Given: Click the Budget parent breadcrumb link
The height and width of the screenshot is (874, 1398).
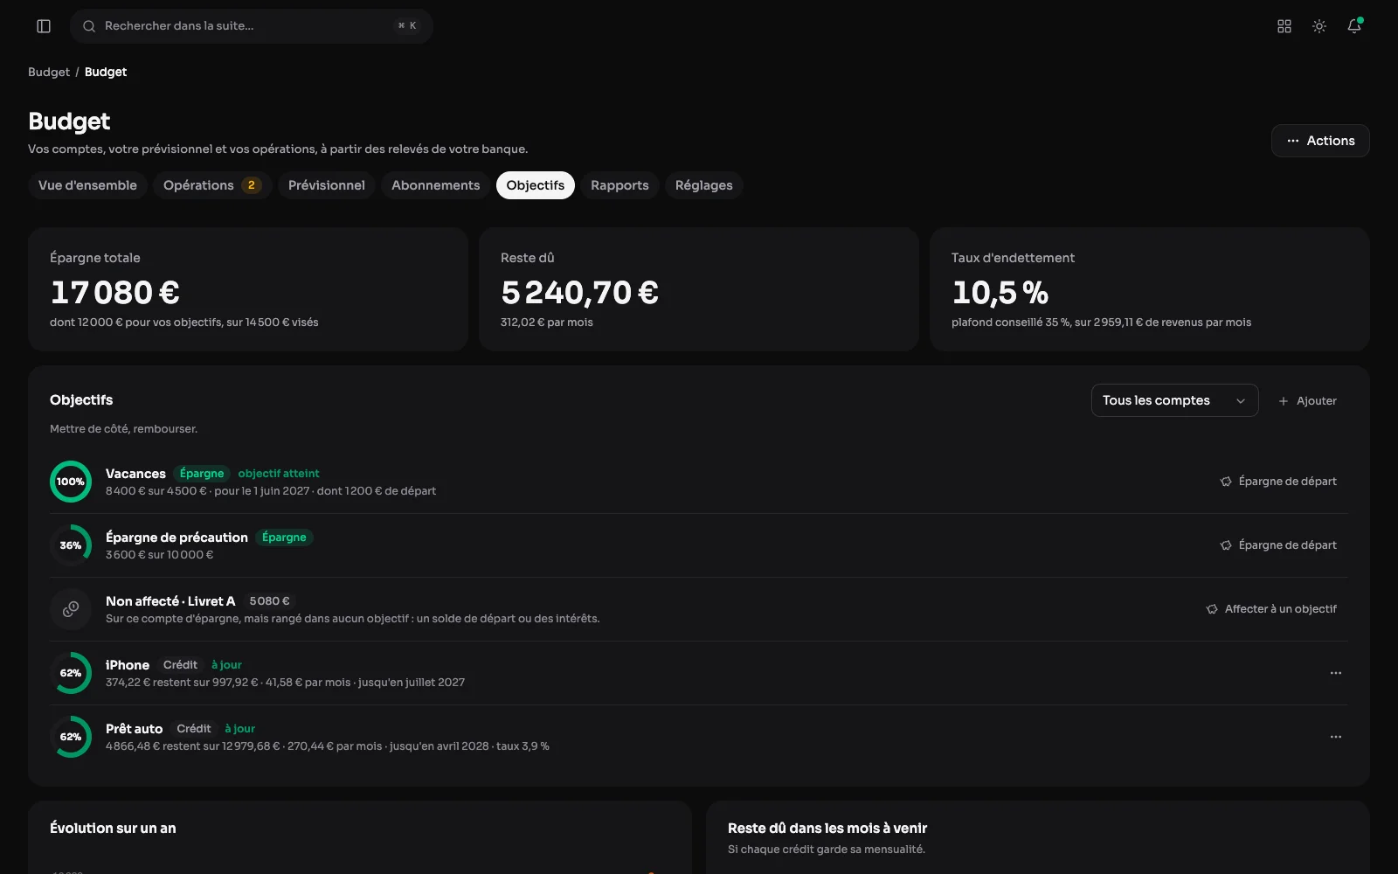Looking at the screenshot, I should [x=49, y=72].
